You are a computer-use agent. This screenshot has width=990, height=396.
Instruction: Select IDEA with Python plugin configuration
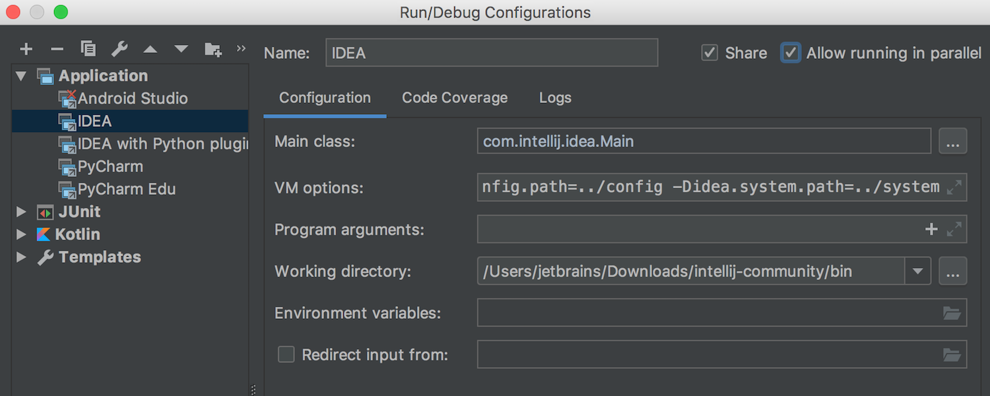point(130,144)
